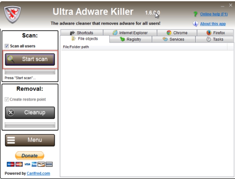Open the Tasks tab
This screenshot has height=179, width=235.
click(x=215, y=39)
